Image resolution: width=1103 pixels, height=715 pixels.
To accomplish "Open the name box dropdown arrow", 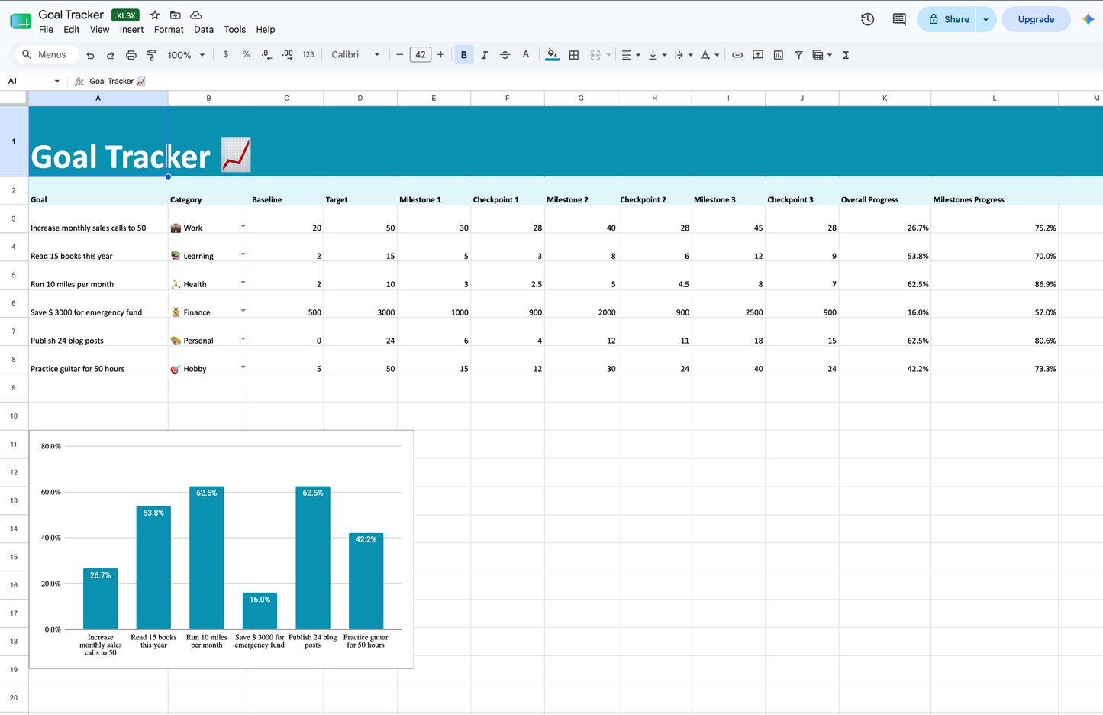I will point(56,81).
